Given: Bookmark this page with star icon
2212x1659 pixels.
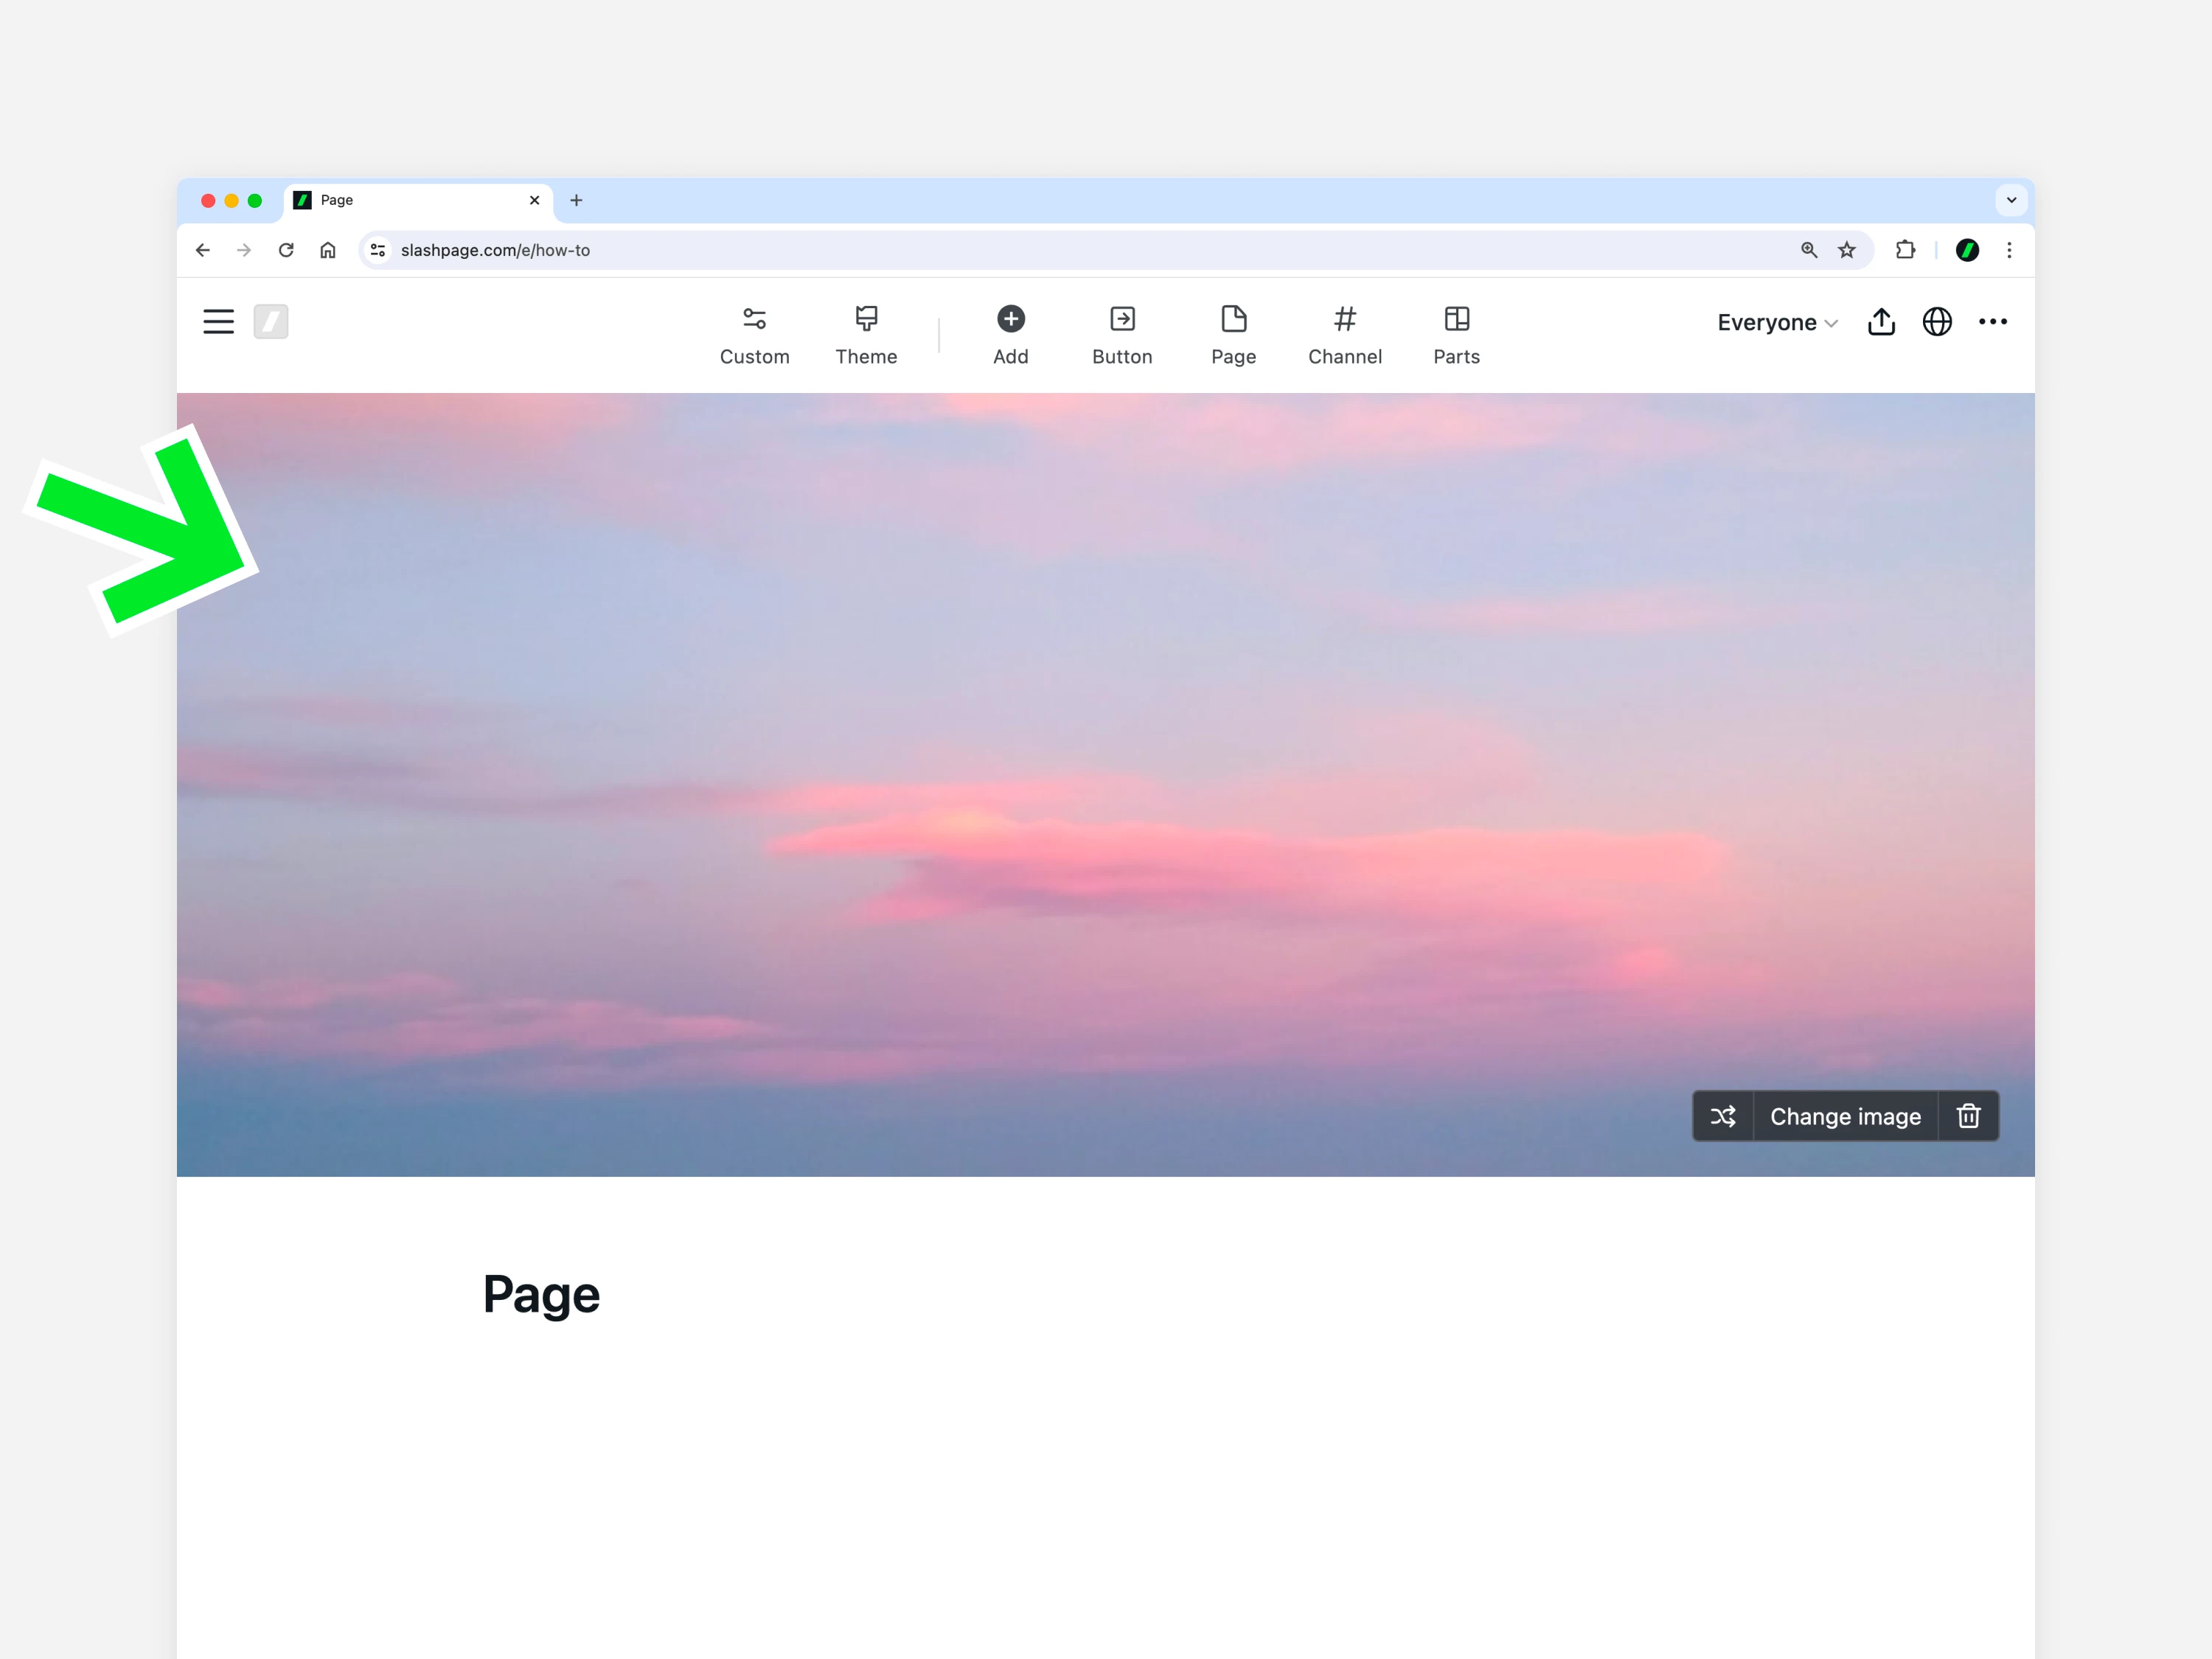Looking at the screenshot, I should pos(1847,250).
